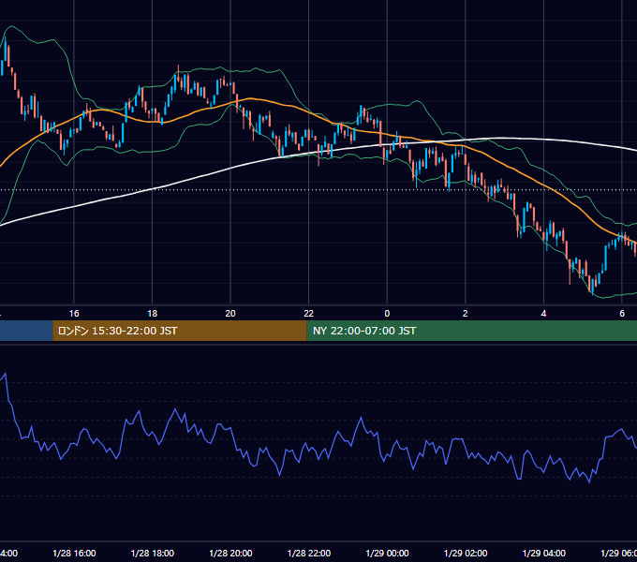Click the 2 hour label on price chart
Viewport: 637px width, 562px height.
(466, 314)
